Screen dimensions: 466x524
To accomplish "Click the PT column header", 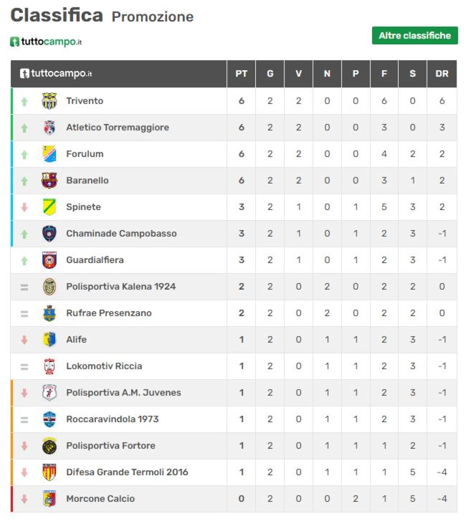I will 241,74.
